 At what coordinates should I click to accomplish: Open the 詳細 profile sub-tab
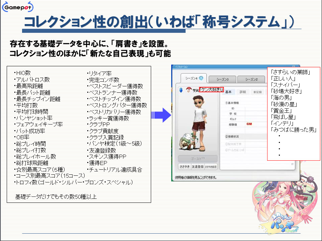click(x=243, y=92)
